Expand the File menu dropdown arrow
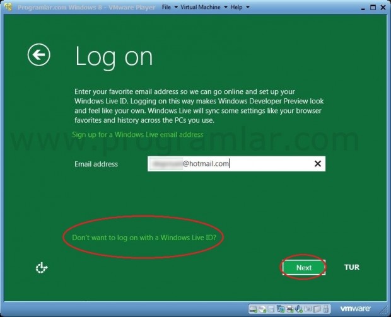391x317 pixels. point(176,7)
